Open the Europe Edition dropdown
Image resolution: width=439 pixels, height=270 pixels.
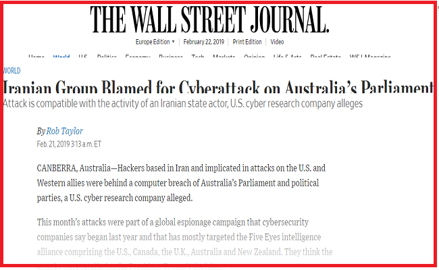point(155,42)
